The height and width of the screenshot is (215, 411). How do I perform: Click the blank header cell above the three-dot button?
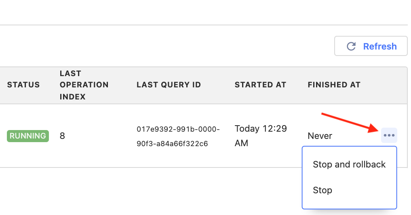(x=389, y=85)
